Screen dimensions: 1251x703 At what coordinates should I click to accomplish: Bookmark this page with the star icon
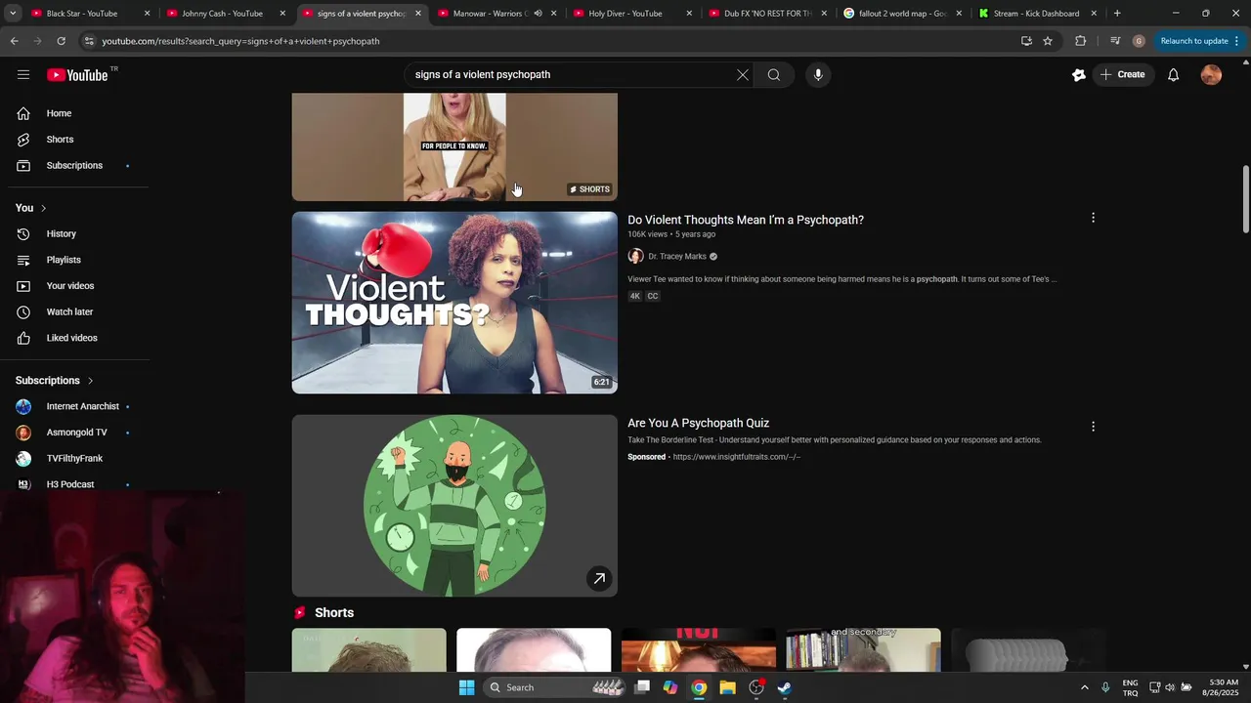click(1048, 41)
